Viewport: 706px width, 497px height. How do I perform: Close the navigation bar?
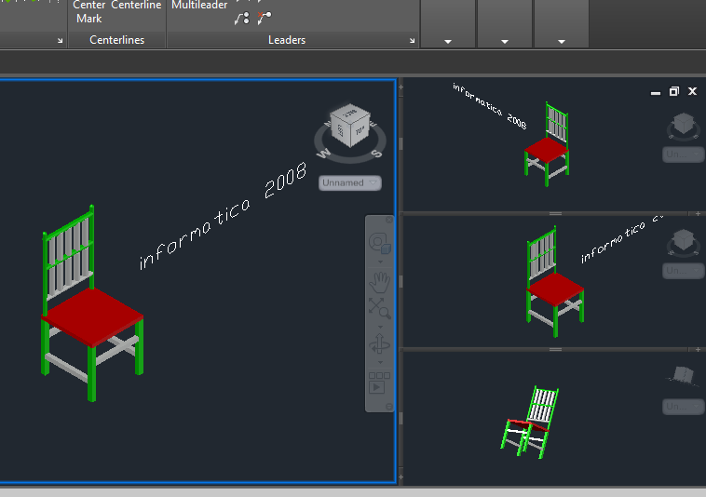click(387, 222)
